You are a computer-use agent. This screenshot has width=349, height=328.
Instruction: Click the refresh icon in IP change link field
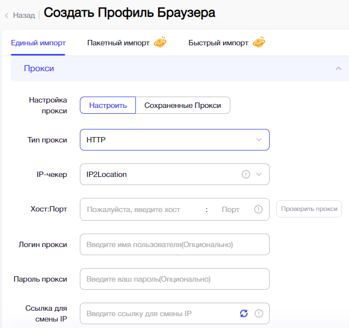(x=244, y=313)
